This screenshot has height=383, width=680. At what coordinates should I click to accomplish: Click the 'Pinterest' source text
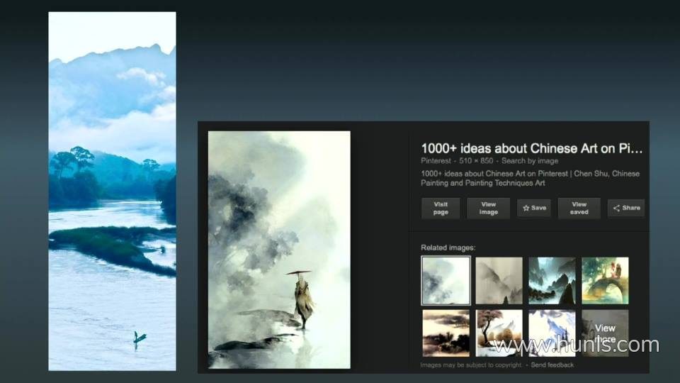436,161
